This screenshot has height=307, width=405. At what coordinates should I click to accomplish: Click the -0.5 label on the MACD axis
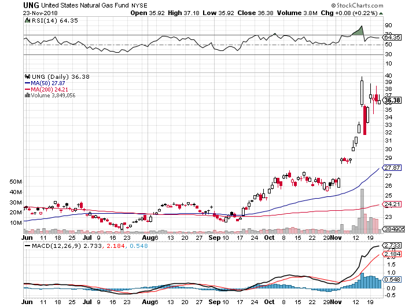click(x=390, y=295)
